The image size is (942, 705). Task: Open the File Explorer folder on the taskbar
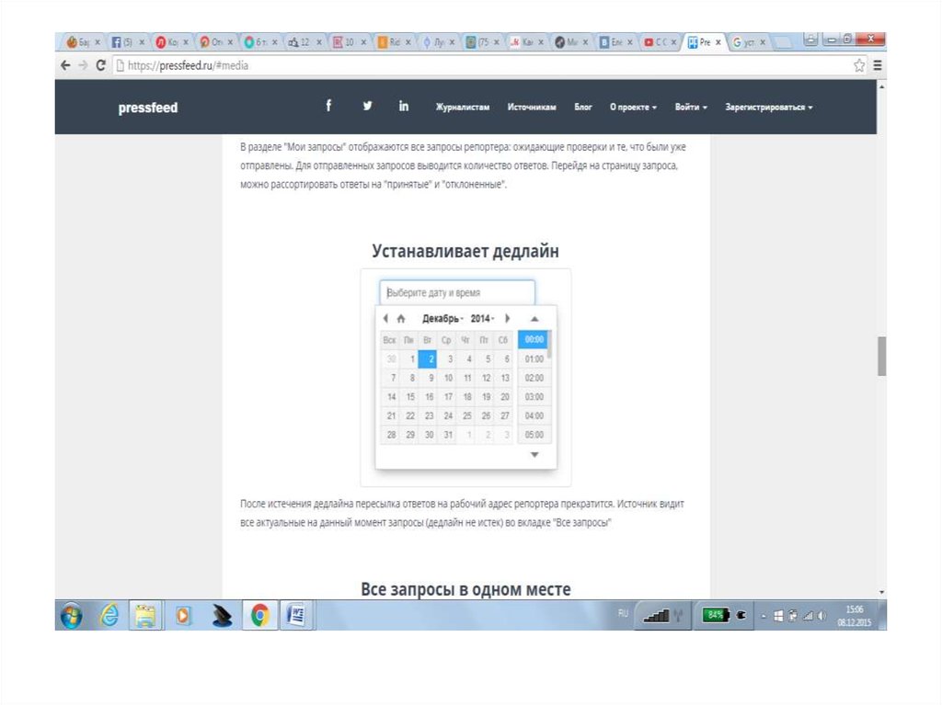(x=145, y=616)
